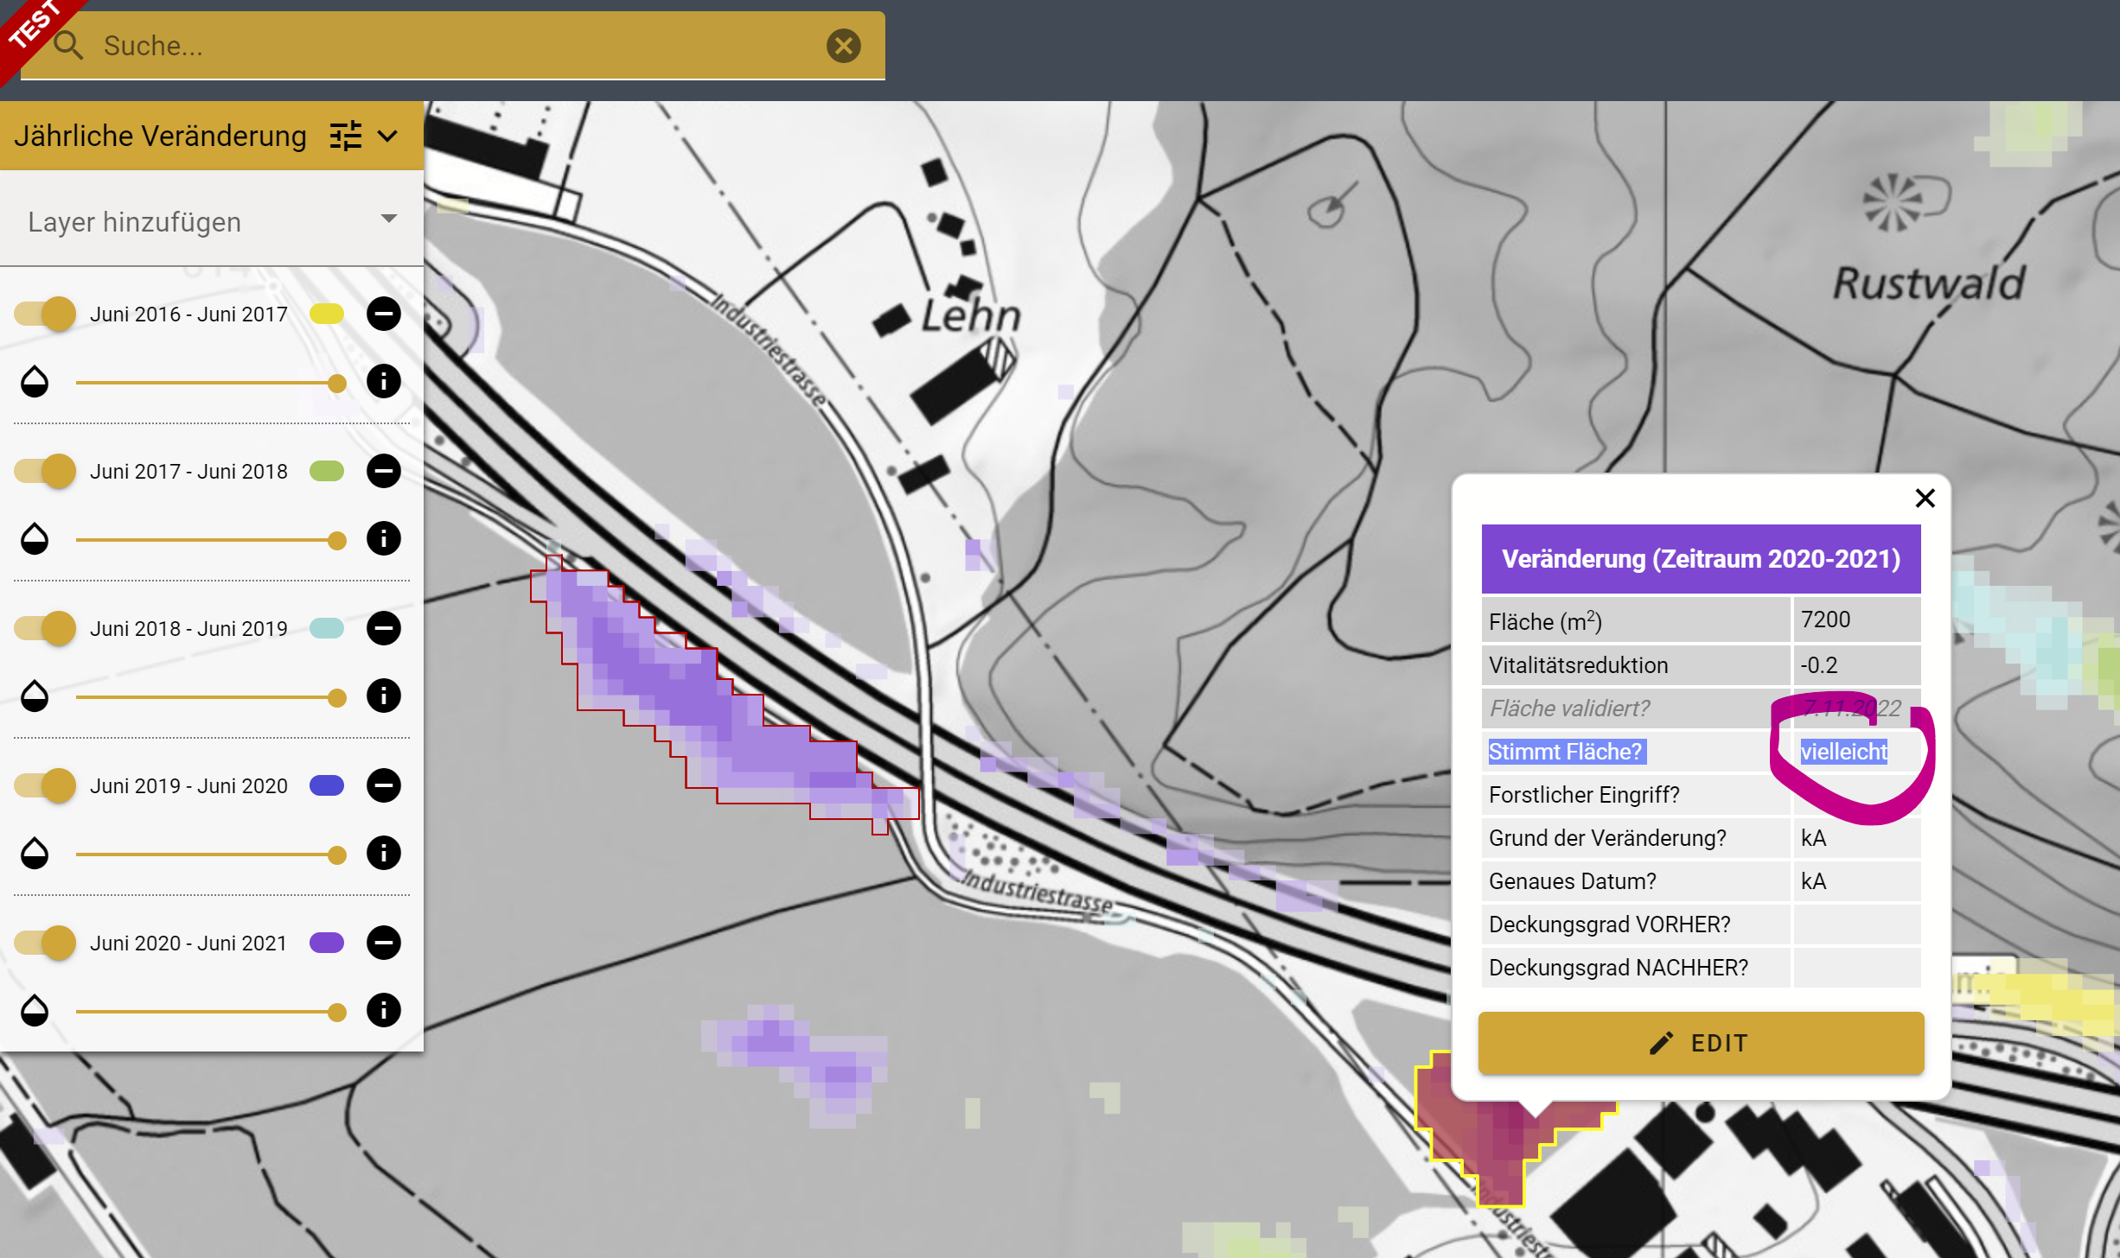
Task: Enable the Juni 2016 - Juni 2017 layer switch
Action: click(44, 314)
